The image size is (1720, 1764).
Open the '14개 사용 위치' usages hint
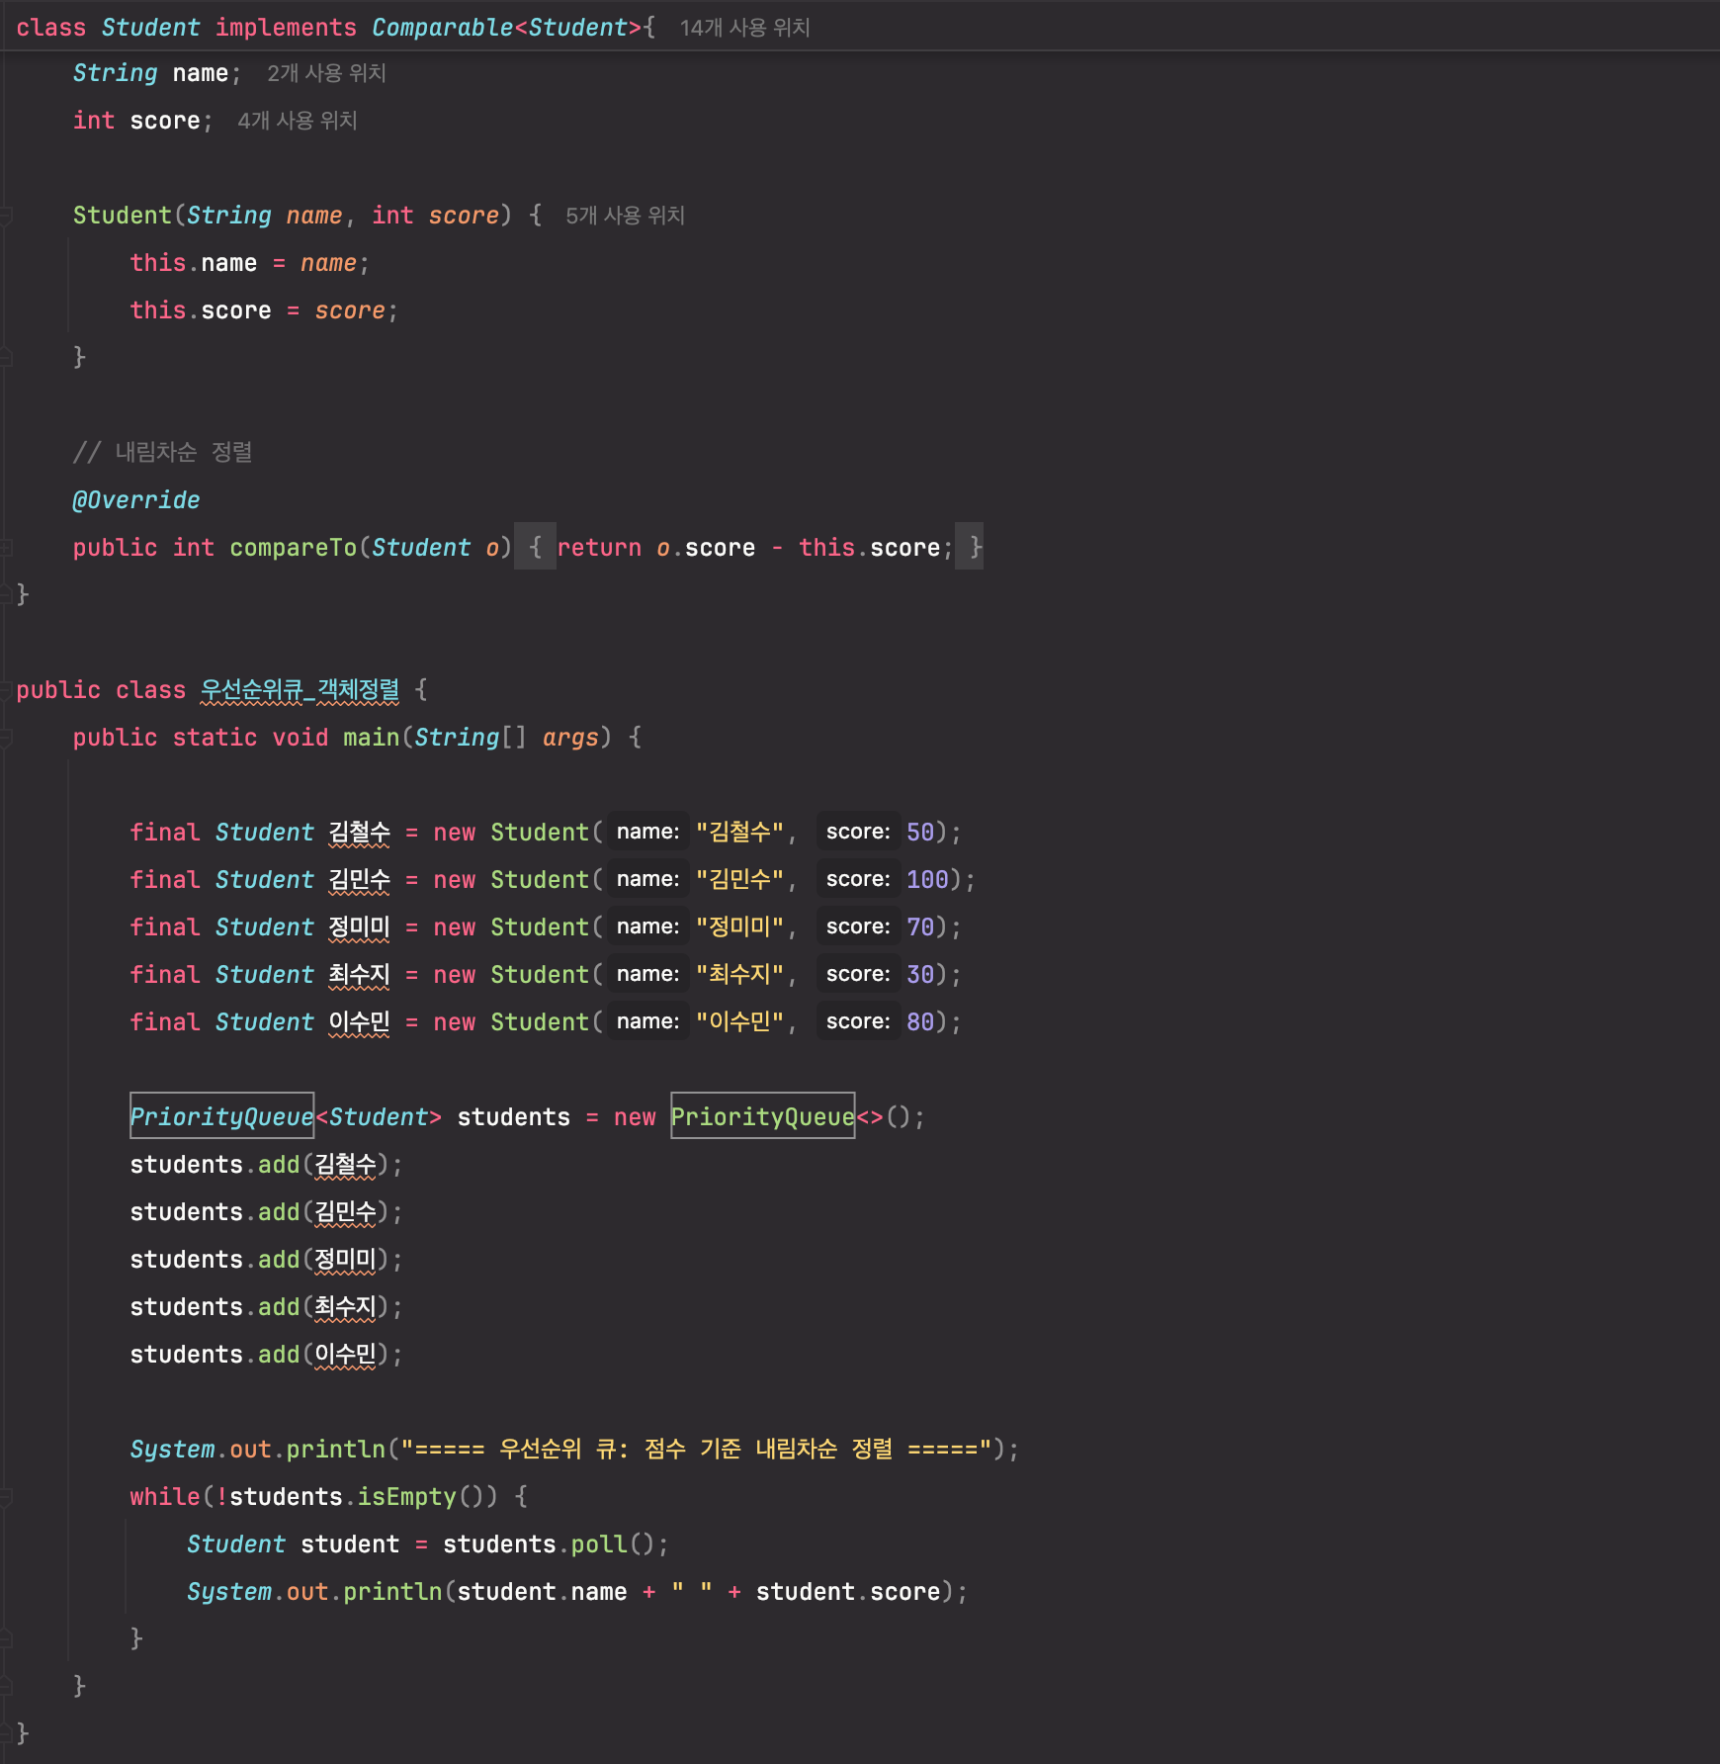pyautogui.click(x=744, y=28)
